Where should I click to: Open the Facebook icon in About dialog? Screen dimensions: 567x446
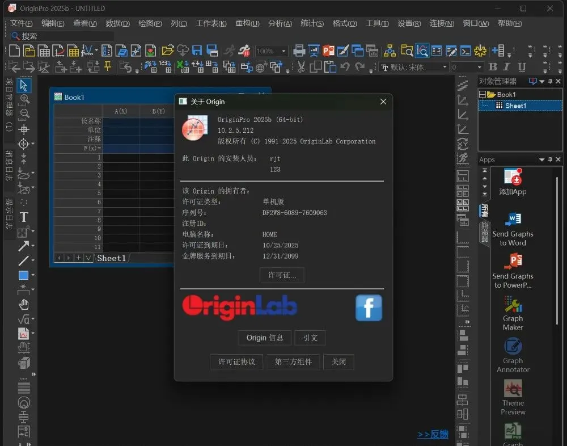click(369, 308)
